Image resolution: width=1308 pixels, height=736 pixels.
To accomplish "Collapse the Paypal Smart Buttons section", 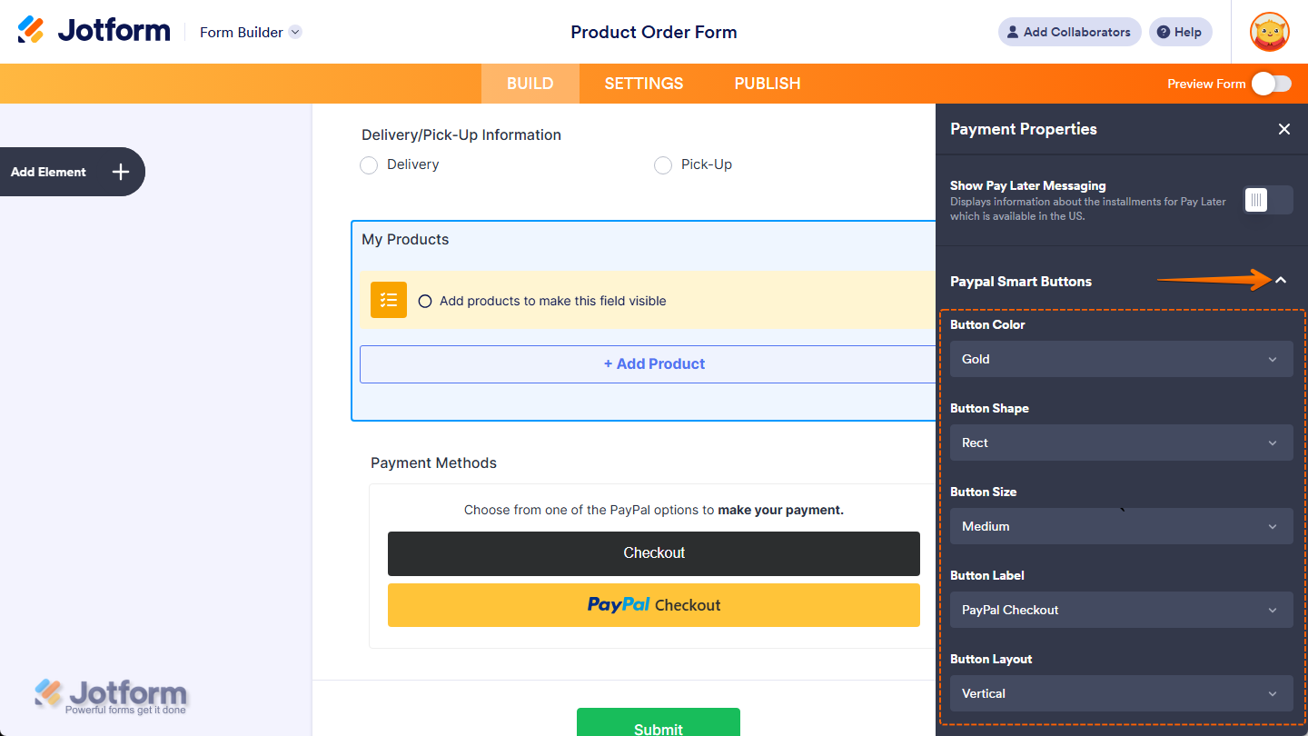I will pyautogui.click(x=1282, y=281).
